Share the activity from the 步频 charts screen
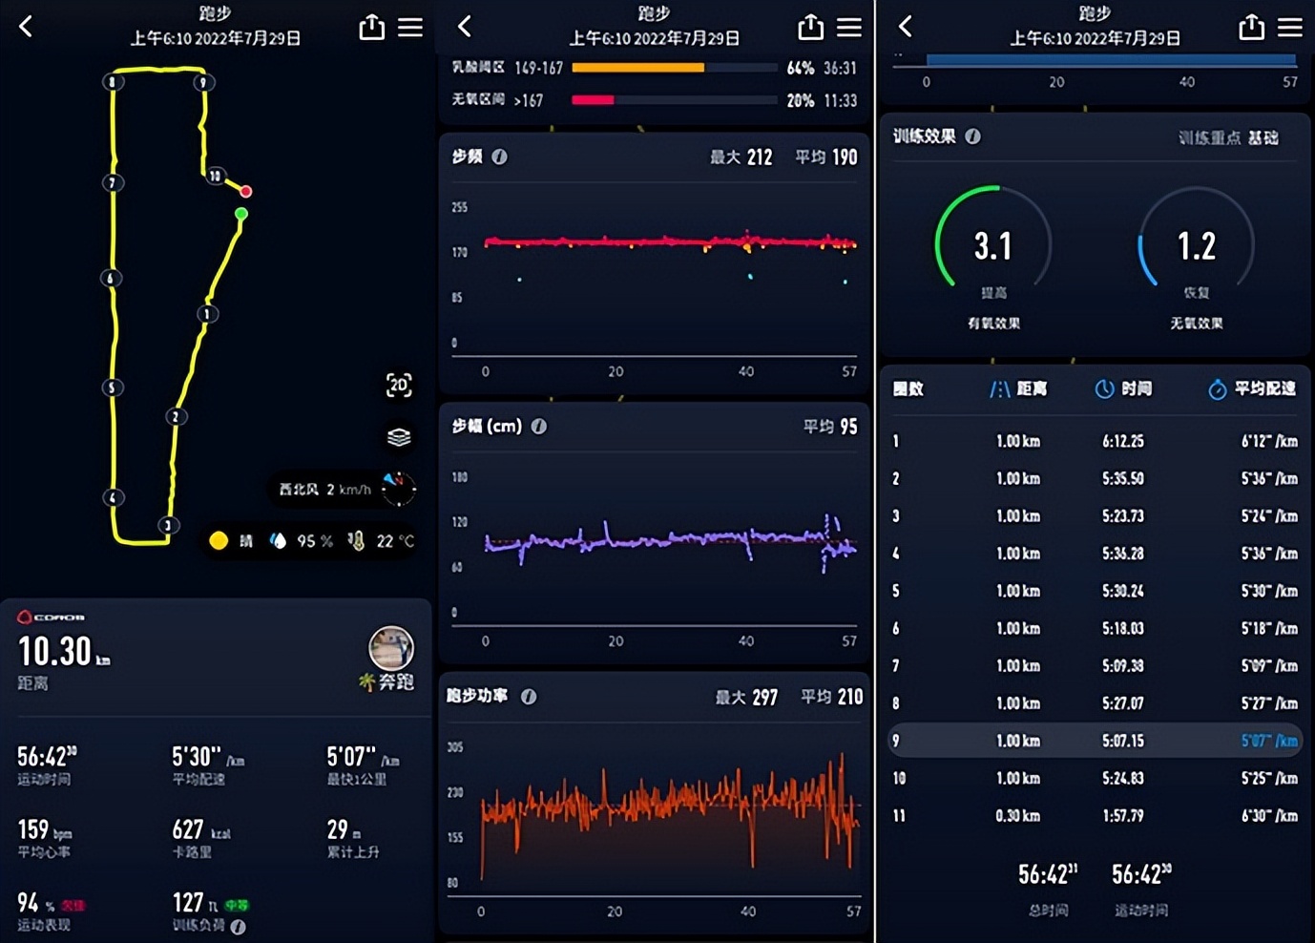The image size is (1315, 943). [810, 27]
